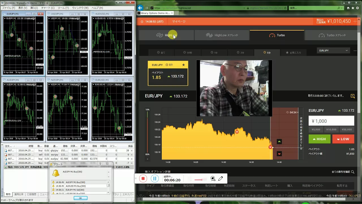Switch to the HighLow option tab
The height and width of the screenshot is (204, 362).
click(x=166, y=35)
